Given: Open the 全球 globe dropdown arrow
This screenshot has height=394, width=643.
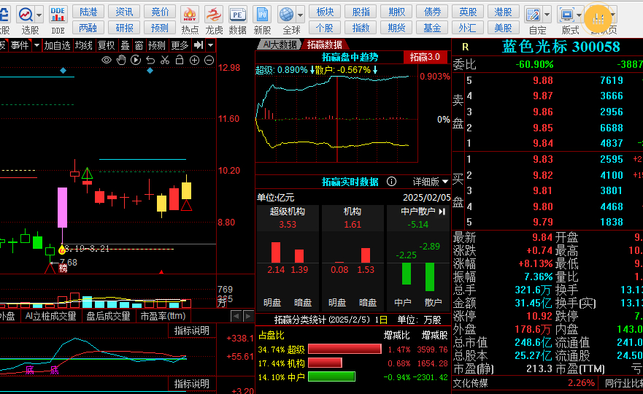Looking at the screenshot, I should 301,14.
